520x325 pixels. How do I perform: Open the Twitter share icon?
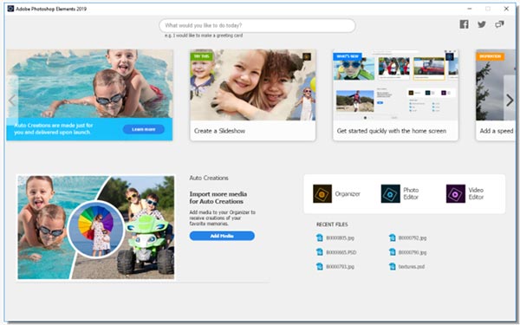click(x=482, y=24)
